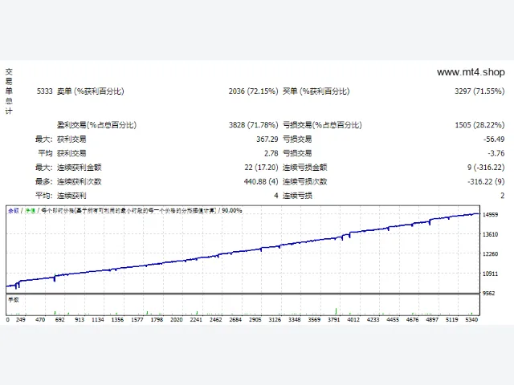Select the largest loss trade value -56.49

pyautogui.click(x=494, y=139)
